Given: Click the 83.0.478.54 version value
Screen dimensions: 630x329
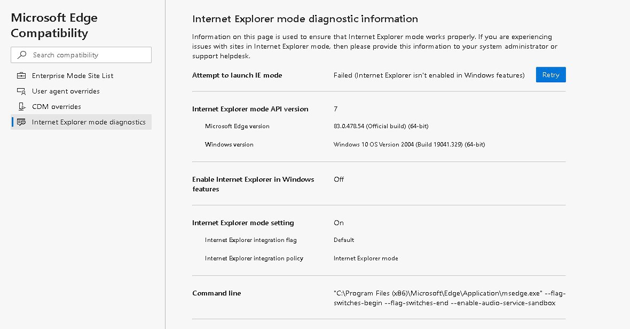Looking at the screenshot, I should click(381, 126).
